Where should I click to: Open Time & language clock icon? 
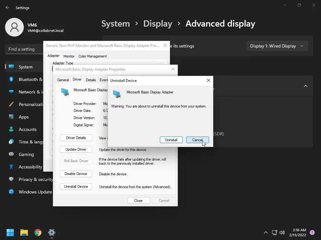tap(11, 142)
